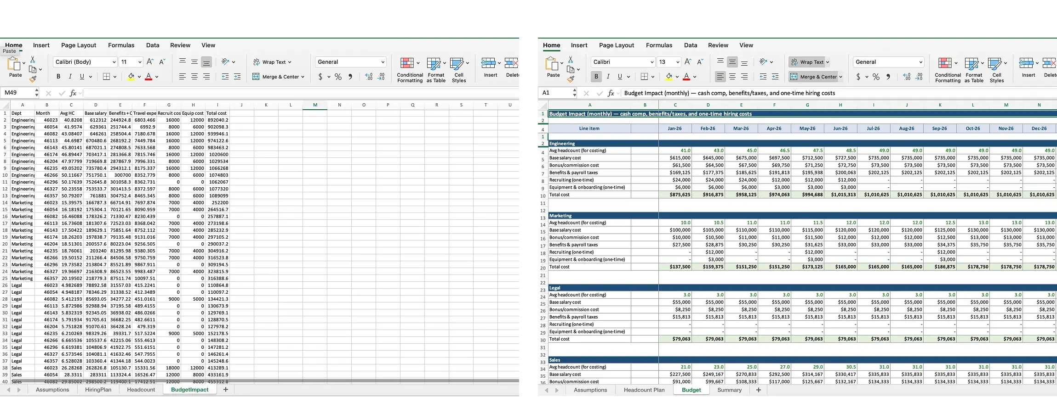This screenshot has height=397, width=1057.
Task: Open the Calibri (Body) font name dropdown
Action: click(114, 62)
